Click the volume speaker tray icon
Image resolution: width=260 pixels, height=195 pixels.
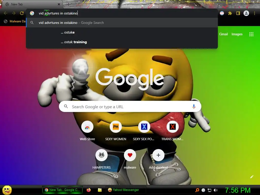[215, 190]
